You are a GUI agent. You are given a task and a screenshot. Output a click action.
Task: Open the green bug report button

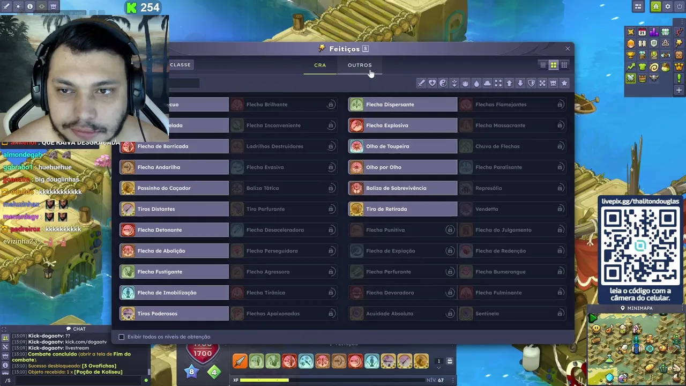coord(655,6)
